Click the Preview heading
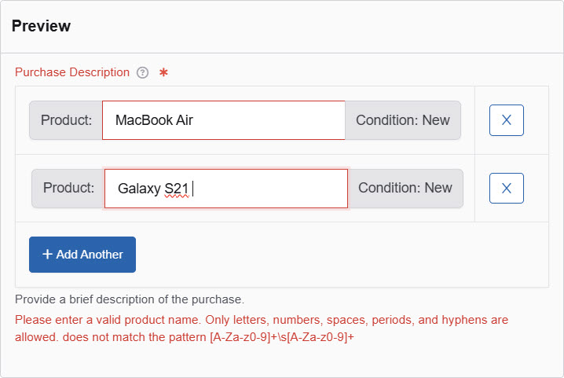This screenshot has width=564, height=378. click(x=41, y=26)
